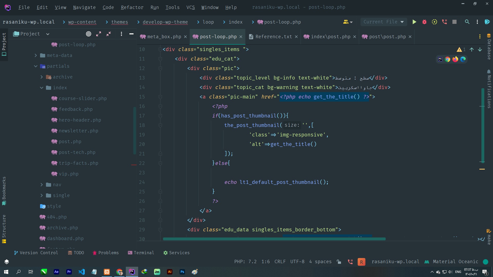Open the Project view selector dropdown

coord(31,34)
